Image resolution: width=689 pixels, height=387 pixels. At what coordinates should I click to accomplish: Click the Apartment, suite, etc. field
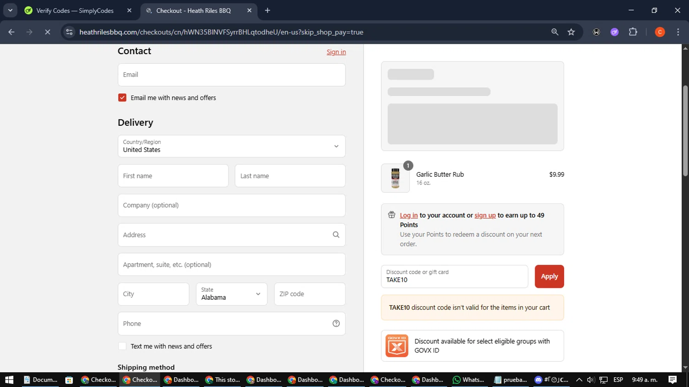pos(232,264)
